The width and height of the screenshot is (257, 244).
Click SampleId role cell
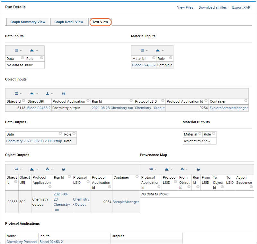[x=165, y=65]
